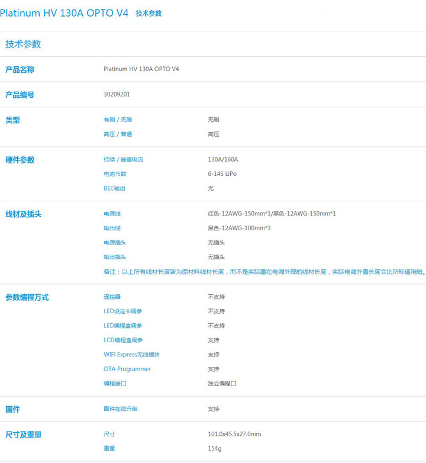Click the 备注 wire-length note text

click(x=264, y=272)
